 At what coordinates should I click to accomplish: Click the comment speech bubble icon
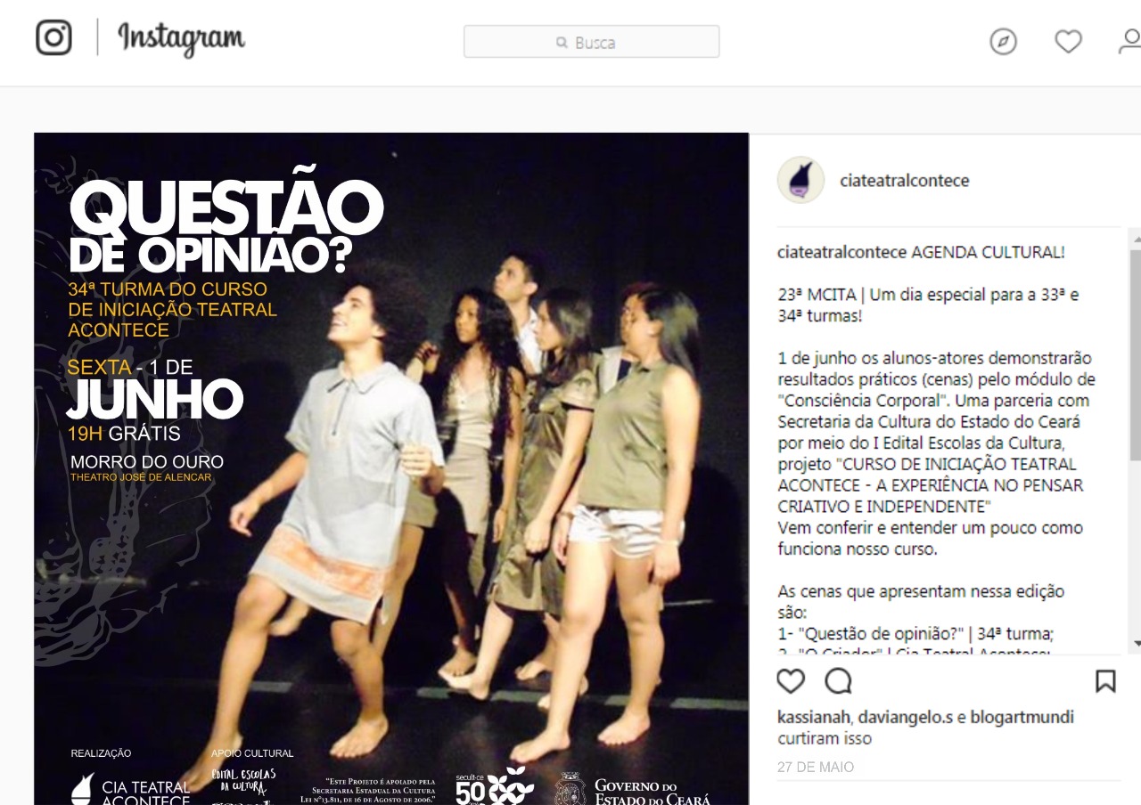(838, 681)
